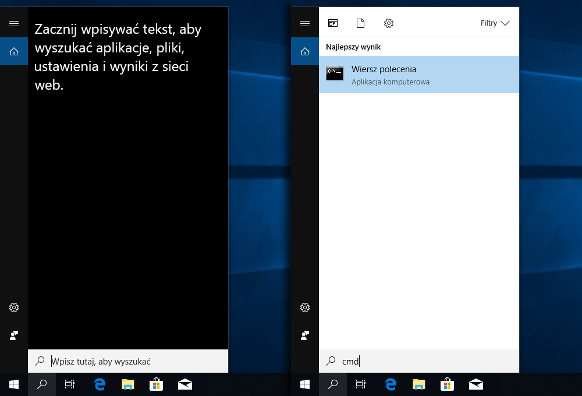Select Home tab in the cmd results panel
This screenshot has height=396, width=582.
click(x=305, y=52)
